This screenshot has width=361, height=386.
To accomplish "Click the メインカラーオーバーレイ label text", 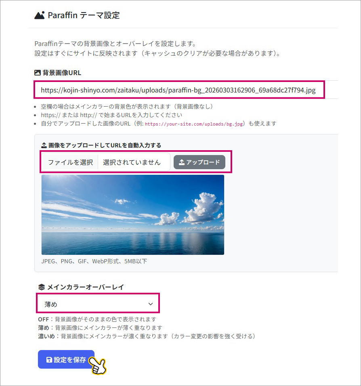I will click(86, 287).
